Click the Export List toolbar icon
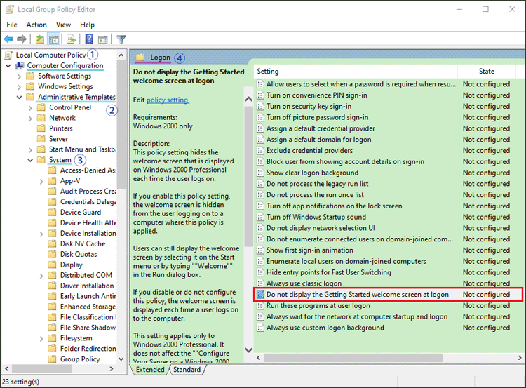526x388 pixels. pos(71,39)
